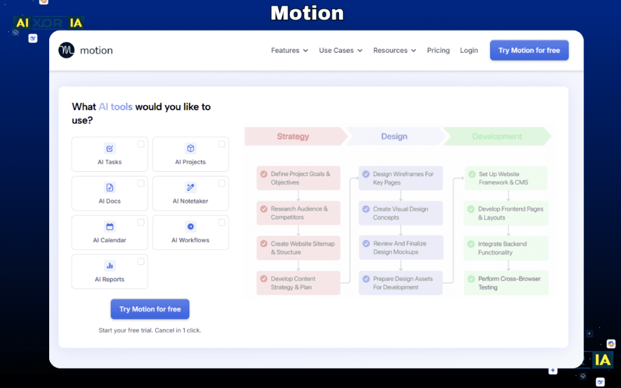Open the Features dropdown
Image resolution: width=621 pixels, height=388 pixels.
click(289, 50)
